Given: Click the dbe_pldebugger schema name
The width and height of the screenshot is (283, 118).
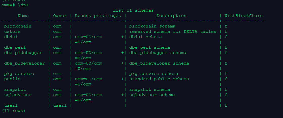Looking at the screenshot, I should (23, 53).
